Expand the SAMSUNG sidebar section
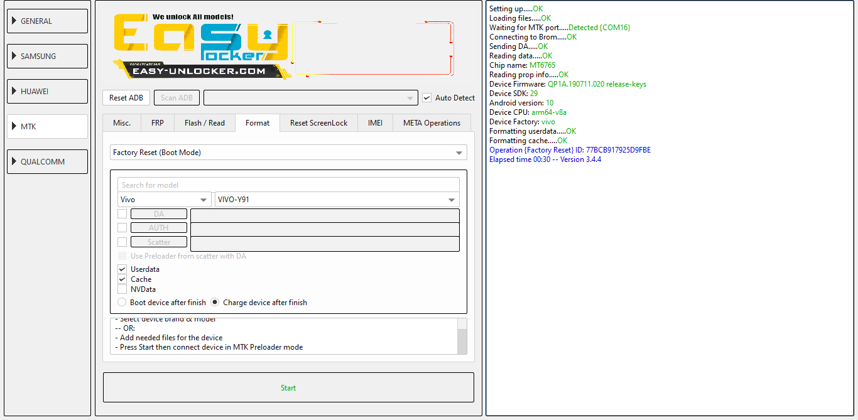Screen dimensions: 858x420 47,56
